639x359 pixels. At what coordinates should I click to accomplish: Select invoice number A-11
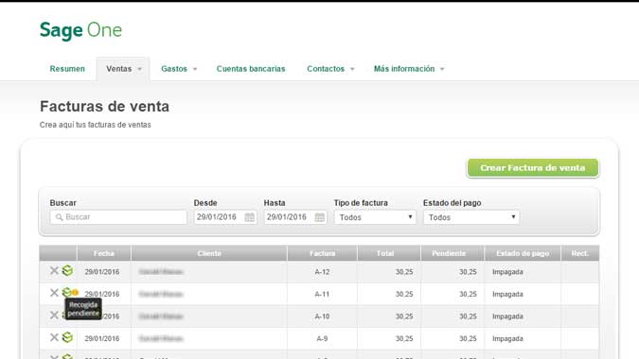pos(322,294)
